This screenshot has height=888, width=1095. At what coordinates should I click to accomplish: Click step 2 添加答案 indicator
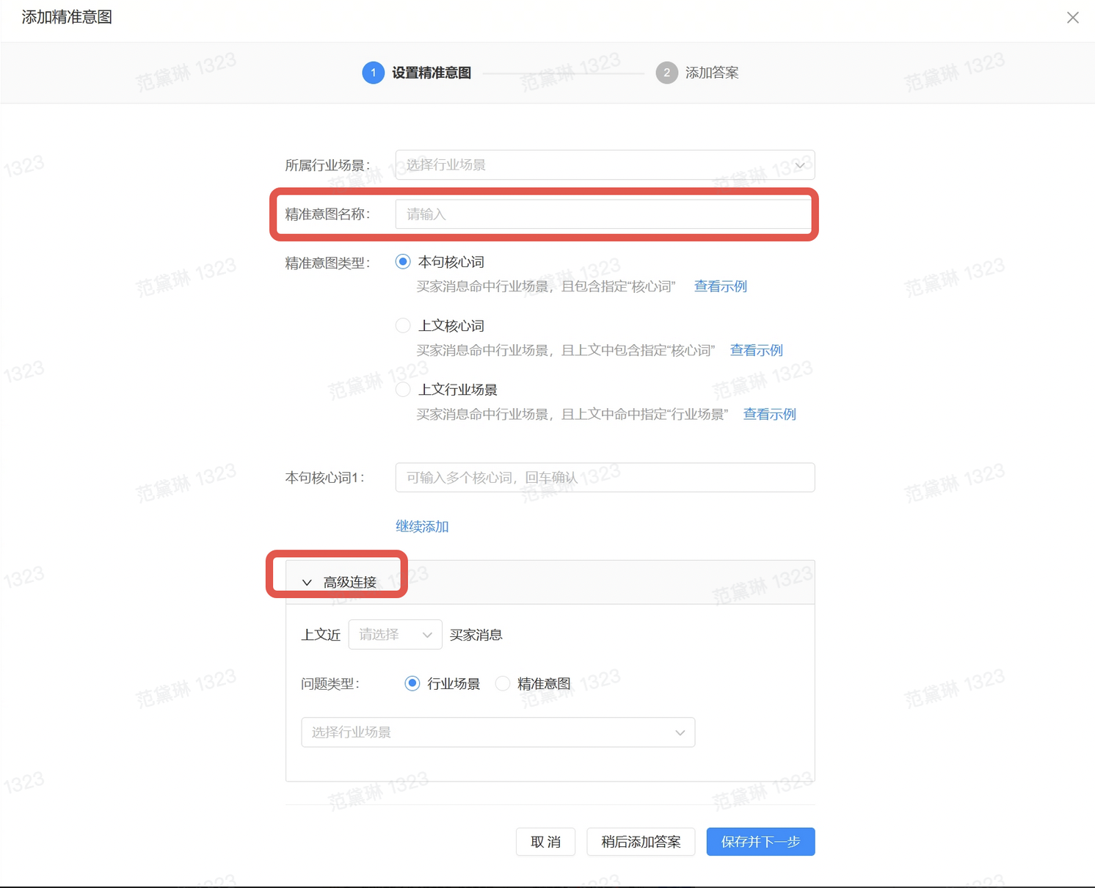pos(697,73)
